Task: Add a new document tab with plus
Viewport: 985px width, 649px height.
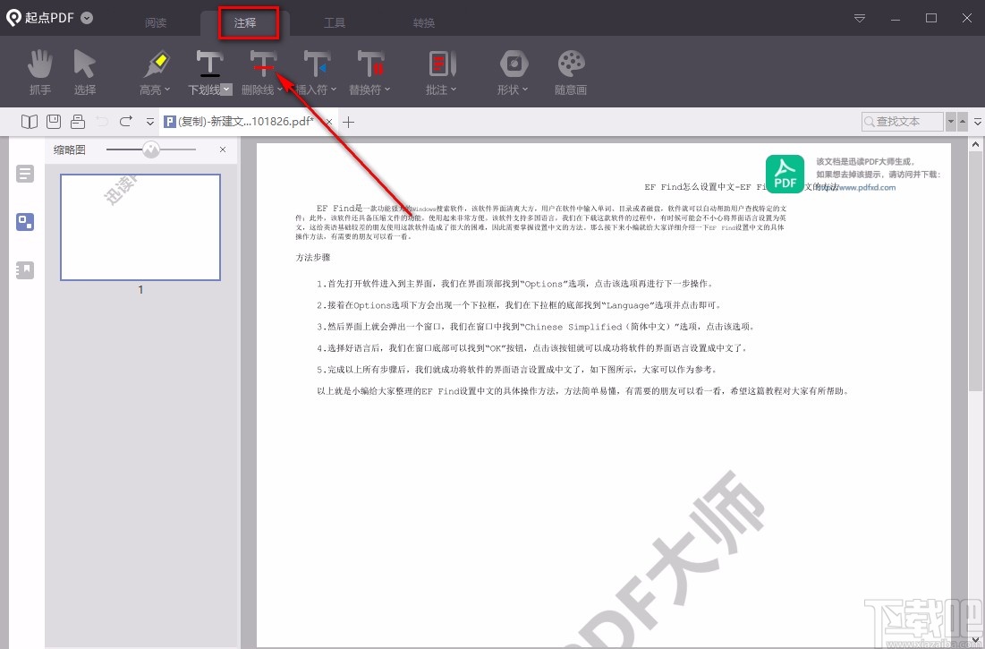Action: pyautogui.click(x=349, y=122)
